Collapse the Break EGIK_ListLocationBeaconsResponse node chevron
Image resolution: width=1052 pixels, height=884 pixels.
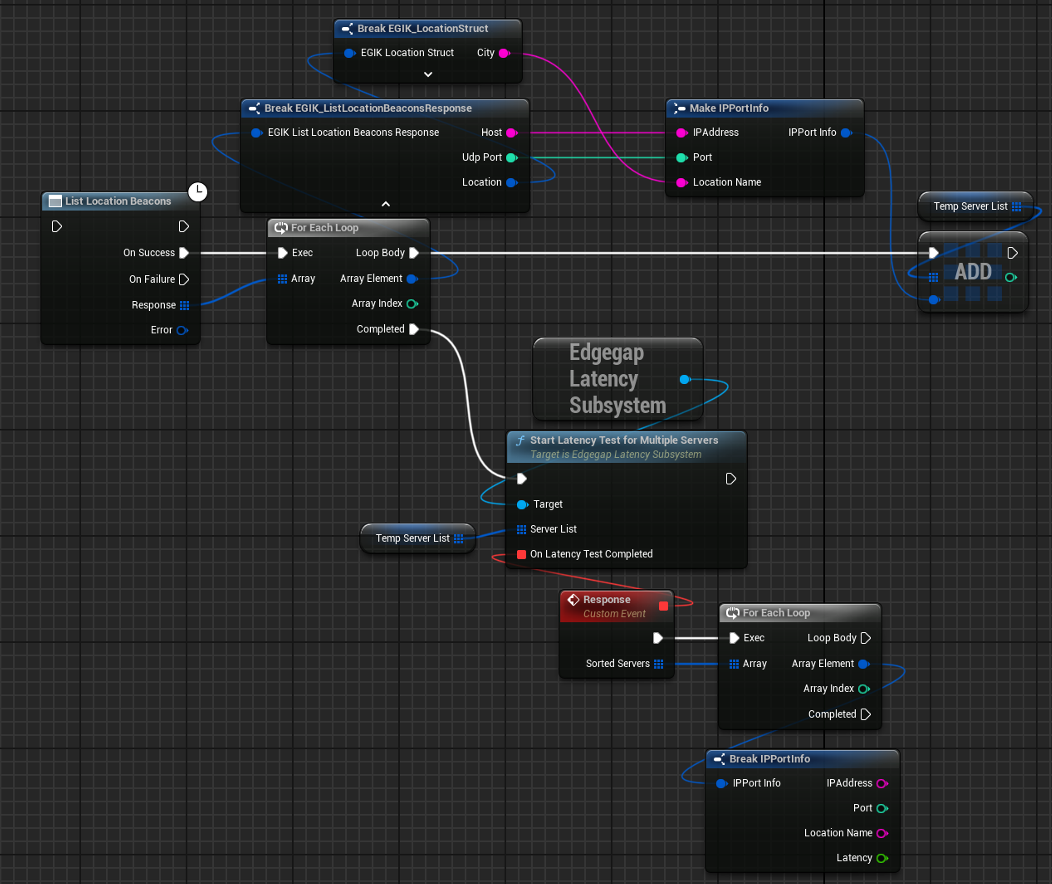pyautogui.click(x=385, y=204)
